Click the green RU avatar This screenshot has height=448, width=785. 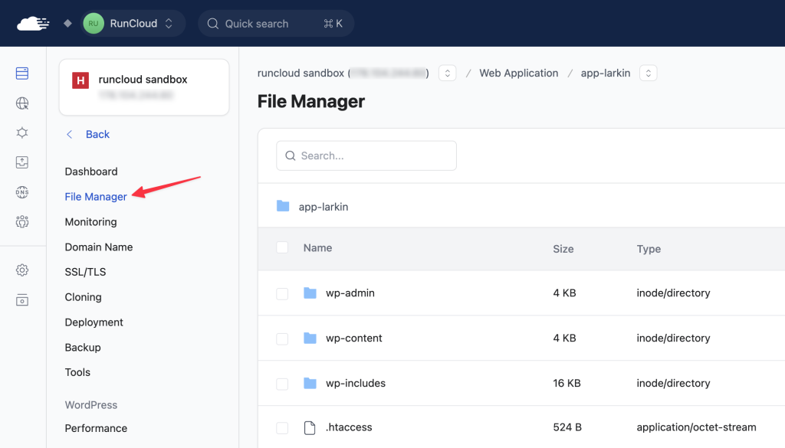click(94, 24)
